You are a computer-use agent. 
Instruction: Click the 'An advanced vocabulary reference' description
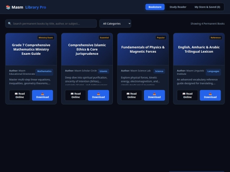click(197, 82)
